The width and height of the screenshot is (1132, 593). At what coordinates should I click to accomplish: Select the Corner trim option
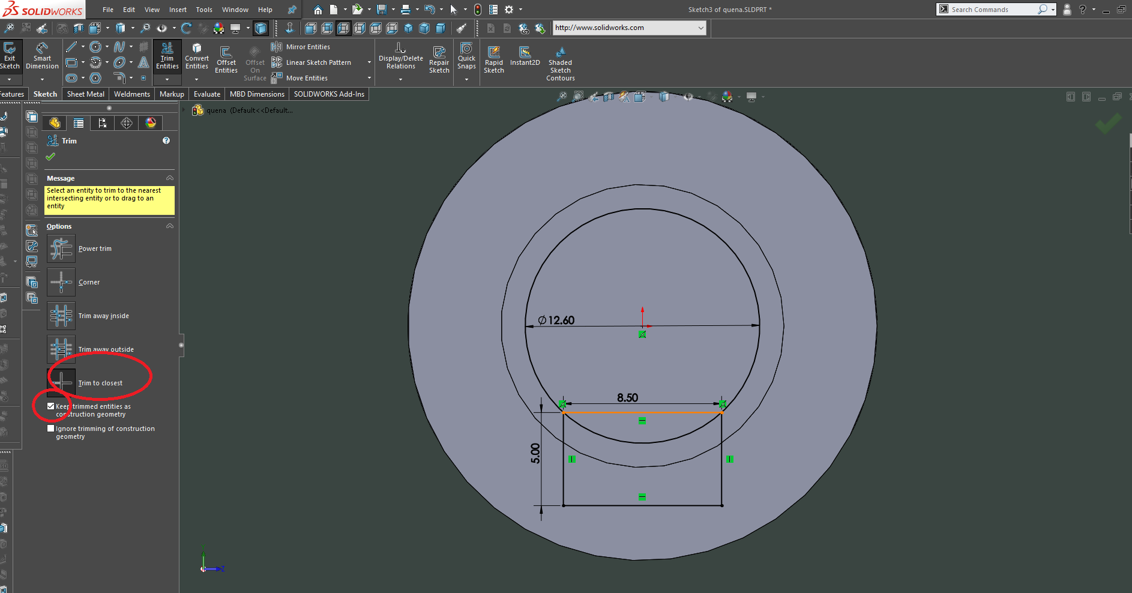pos(61,282)
